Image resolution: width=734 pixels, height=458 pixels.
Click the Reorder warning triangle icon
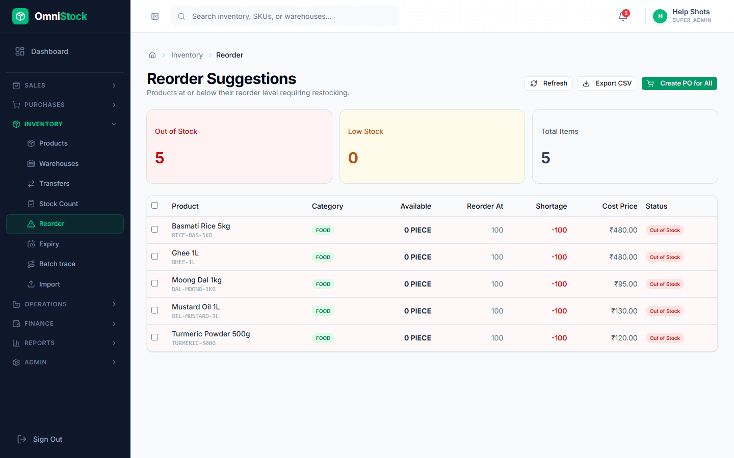click(31, 224)
